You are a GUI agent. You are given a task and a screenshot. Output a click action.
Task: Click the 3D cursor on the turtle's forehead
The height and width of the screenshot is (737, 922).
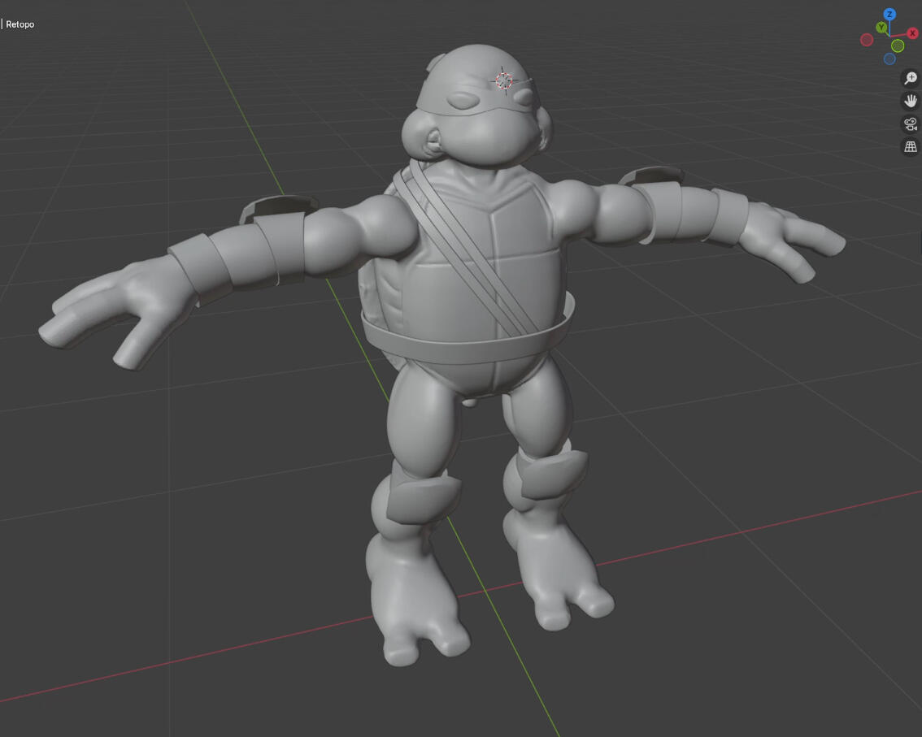(x=504, y=80)
